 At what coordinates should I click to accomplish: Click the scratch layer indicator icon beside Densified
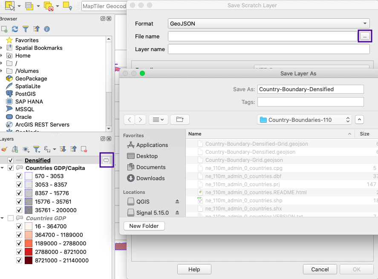coord(106,160)
